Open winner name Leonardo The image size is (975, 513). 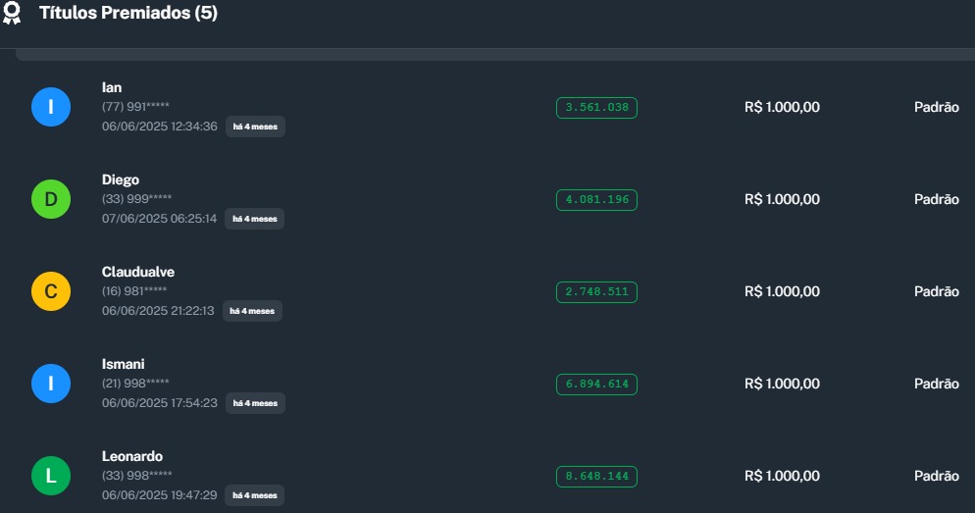click(132, 456)
